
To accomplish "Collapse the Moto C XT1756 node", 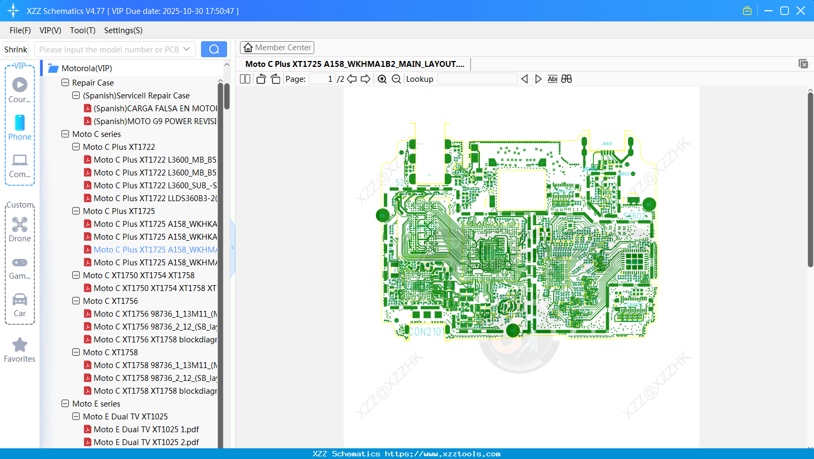I will tap(76, 301).
